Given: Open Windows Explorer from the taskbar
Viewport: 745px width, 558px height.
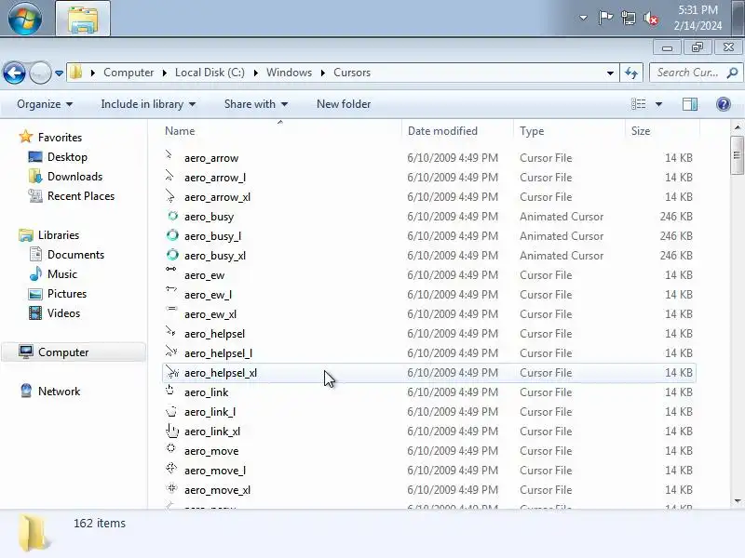Looking at the screenshot, I should [x=83, y=19].
